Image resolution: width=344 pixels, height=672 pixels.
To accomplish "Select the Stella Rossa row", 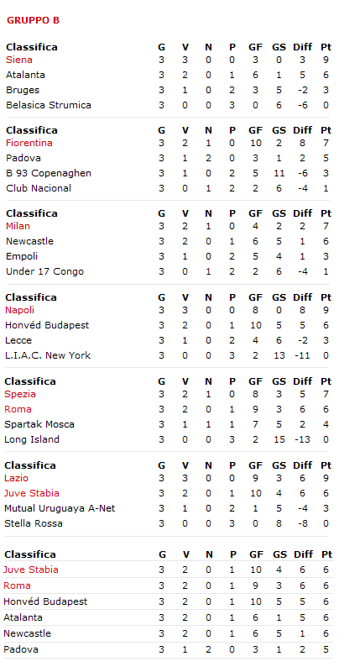I will 167,523.
